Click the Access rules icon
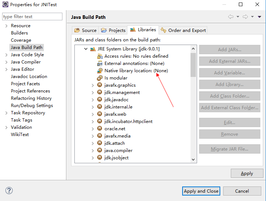The image size is (266, 201). [100, 56]
